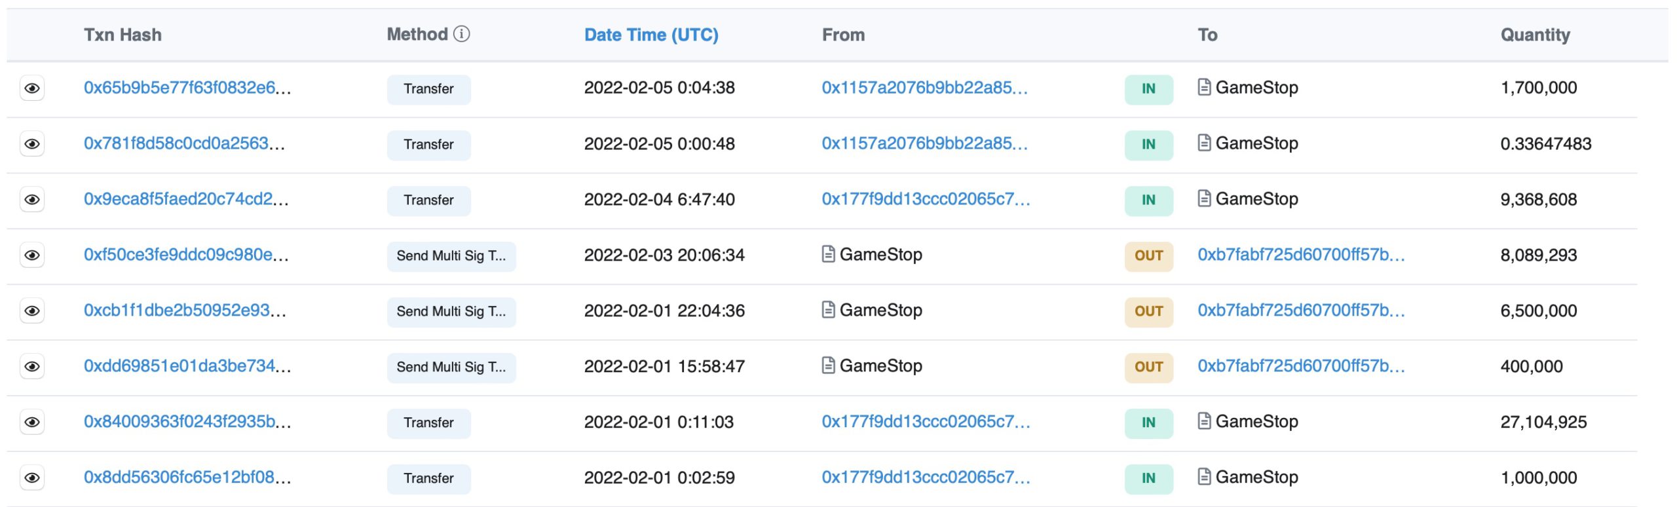This screenshot has width=1677, height=507.
Task: Open sender 0x177f9dd13ccc02065c7 of the 27,104,925 transfer
Action: click(926, 422)
